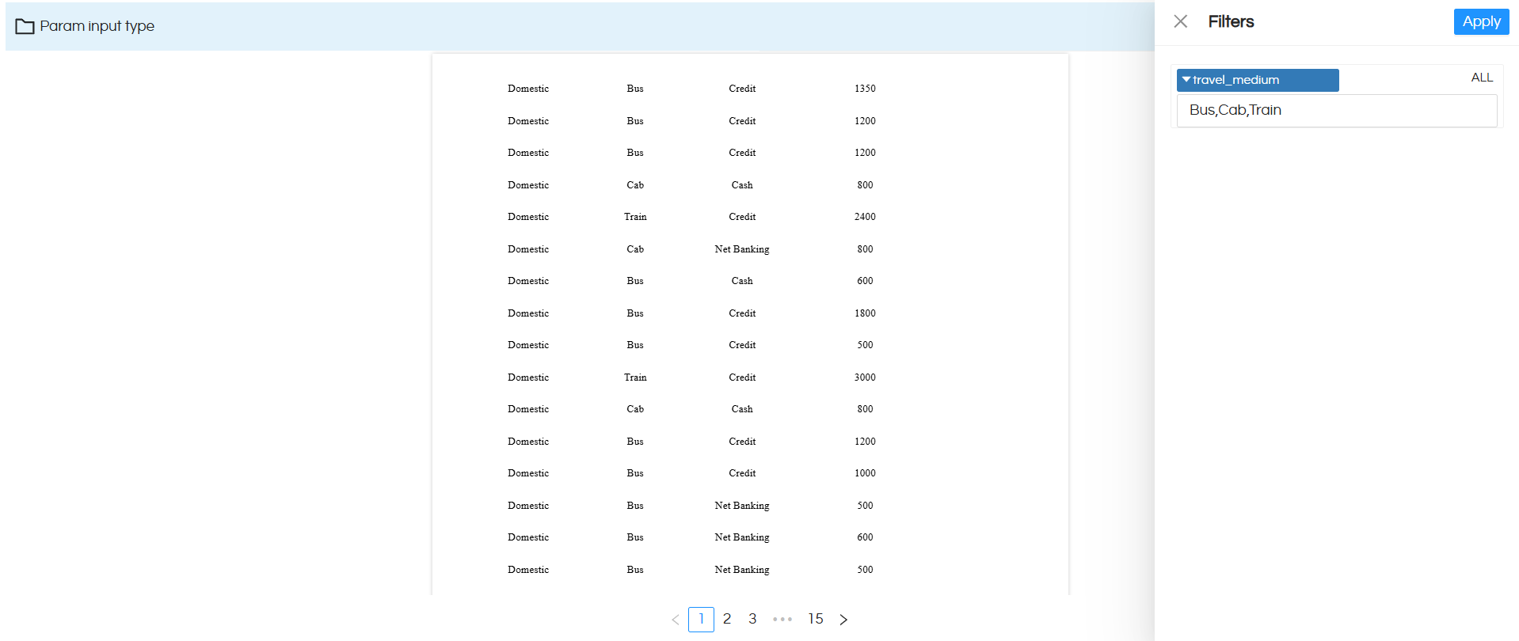Image resolution: width=1519 pixels, height=641 pixels.
Task: Click Credit cell in the 1000 row
Action: (742, 473)
